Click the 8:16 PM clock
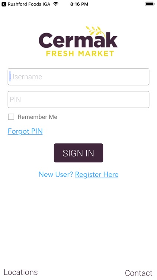Image resolution: width=157 pixels, height=280 pixels. [79, 4]
